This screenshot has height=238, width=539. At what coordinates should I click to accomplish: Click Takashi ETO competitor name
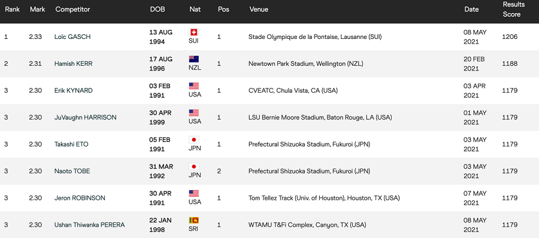click(x=71, y=144)
